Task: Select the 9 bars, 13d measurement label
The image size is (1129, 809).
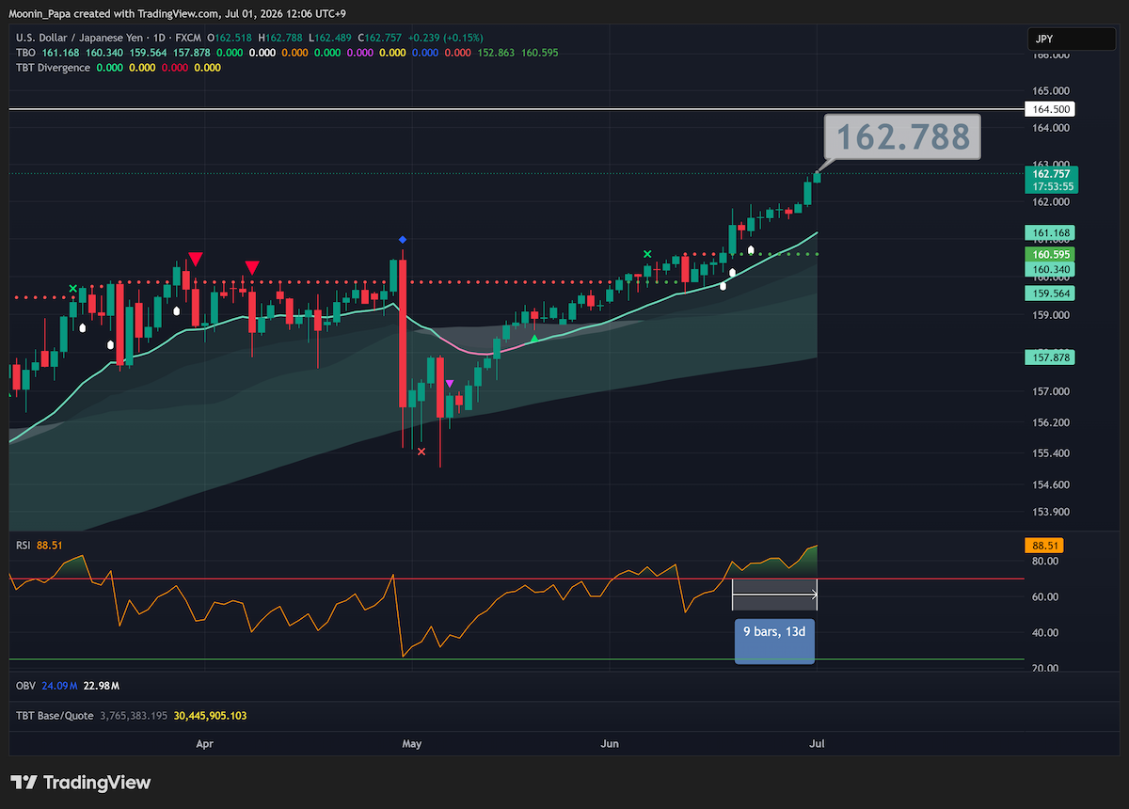Action: click(774, 632)
